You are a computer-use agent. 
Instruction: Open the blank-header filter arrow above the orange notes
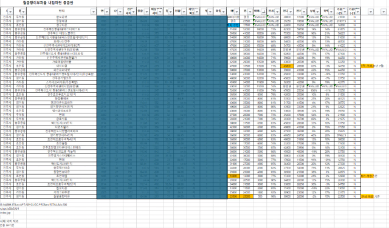point(371,12)
